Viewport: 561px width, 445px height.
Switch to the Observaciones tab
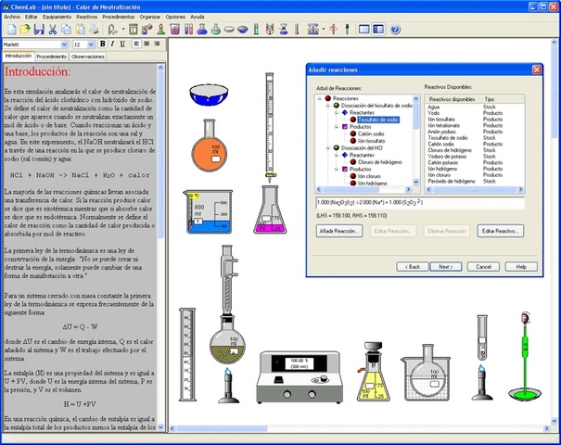coord(88,57)
